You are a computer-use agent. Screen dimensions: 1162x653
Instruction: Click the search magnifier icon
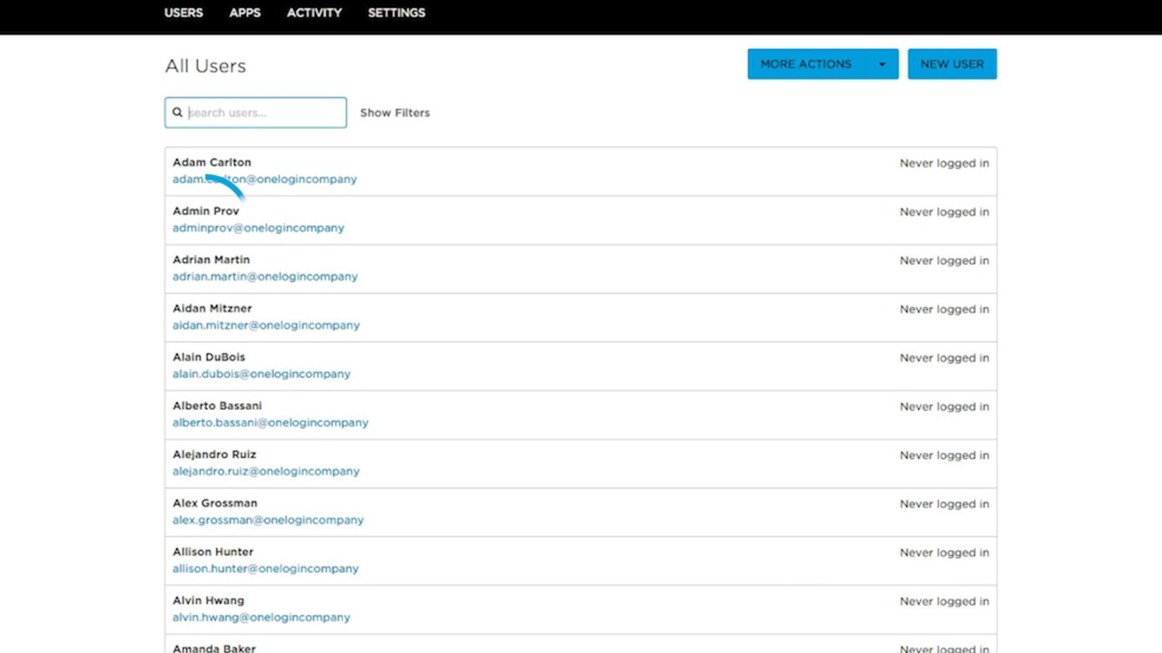[x=178, y=112]
